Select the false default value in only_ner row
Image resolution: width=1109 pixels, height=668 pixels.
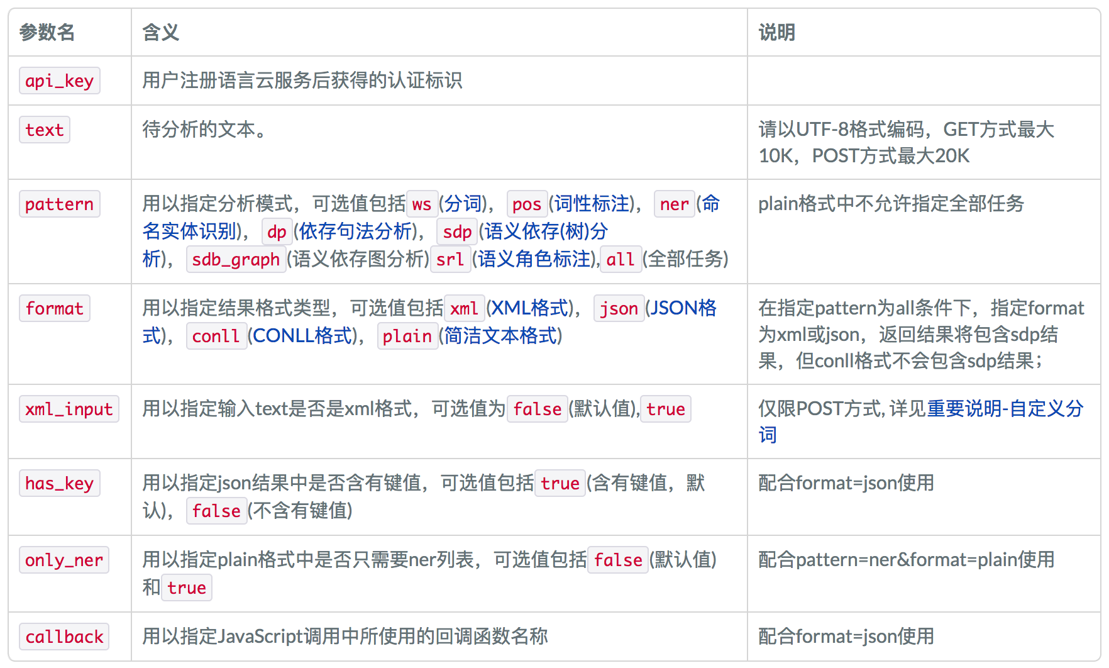pos(618,560)
